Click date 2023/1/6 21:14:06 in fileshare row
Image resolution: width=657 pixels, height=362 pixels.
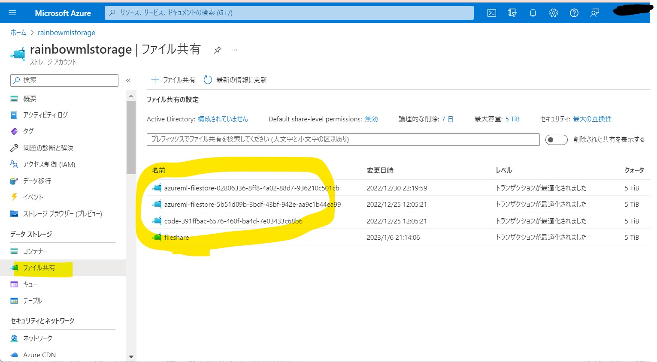(393, 237)
